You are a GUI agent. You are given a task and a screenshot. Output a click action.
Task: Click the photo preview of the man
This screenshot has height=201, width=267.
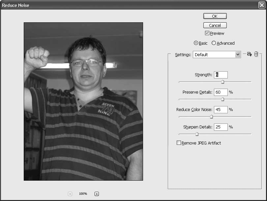83,101
